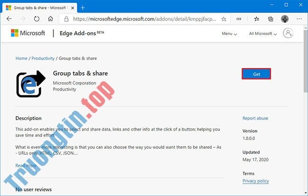Click the Microsoft logo
This screenshot has width=308, height=196.
click(28, 33)
